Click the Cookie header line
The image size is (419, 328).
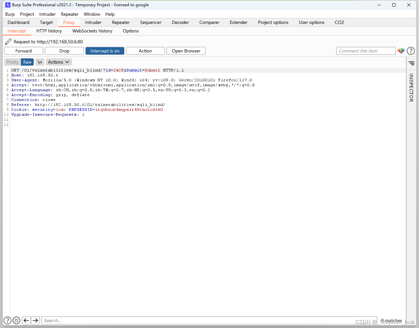pos(87,110)
